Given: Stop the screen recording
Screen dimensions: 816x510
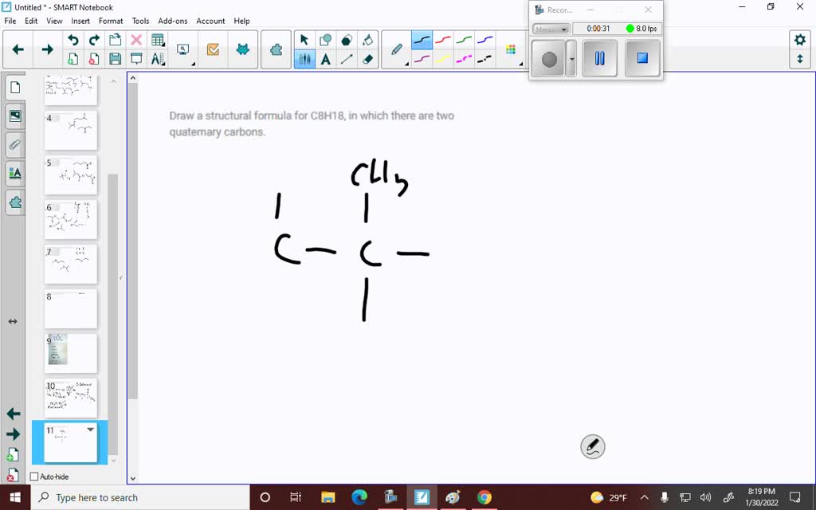Looking at the screenshot, I should point(642,57).
